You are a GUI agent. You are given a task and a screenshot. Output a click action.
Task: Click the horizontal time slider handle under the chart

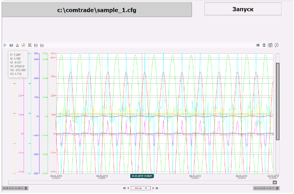275,182
